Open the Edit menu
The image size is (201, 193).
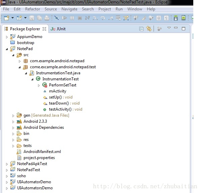[17, 9]
